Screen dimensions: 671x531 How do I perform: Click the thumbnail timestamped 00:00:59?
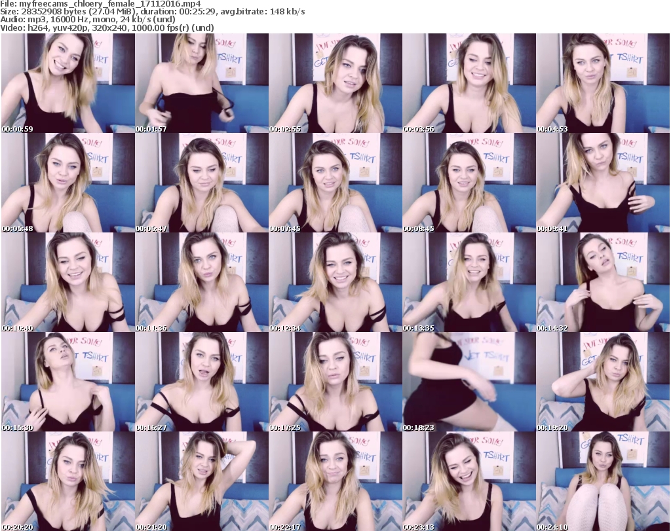(67, 83)
